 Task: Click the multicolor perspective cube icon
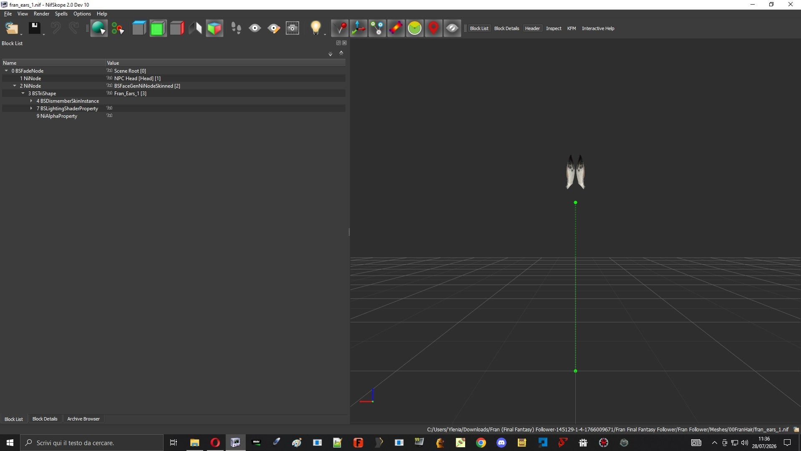click(x=214, y=28)
